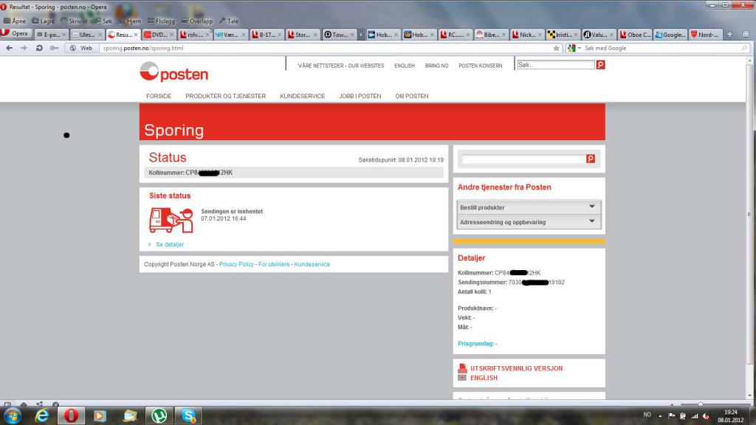The width and height of the screenshot is (756, 425).
Task: Expand the Se detaljer link
Action: [x=169, y=244]
